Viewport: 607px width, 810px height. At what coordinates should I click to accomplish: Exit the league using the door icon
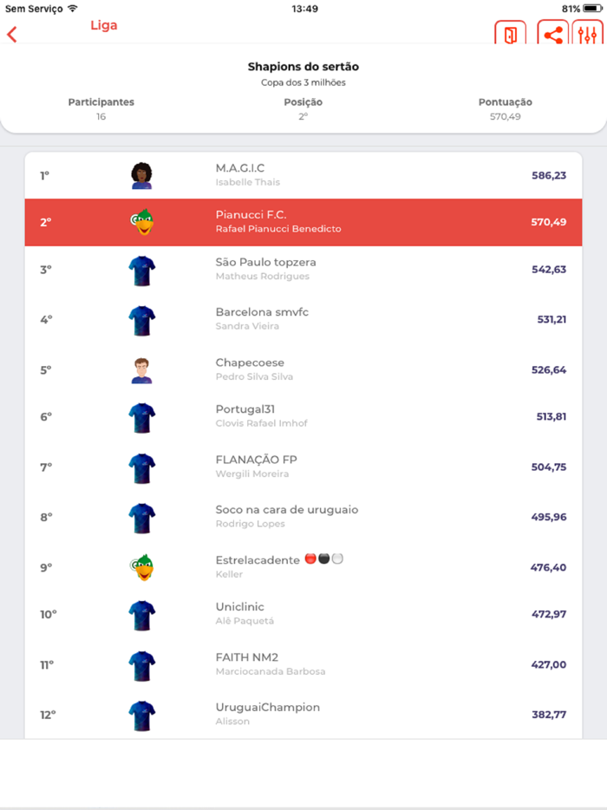510,35
